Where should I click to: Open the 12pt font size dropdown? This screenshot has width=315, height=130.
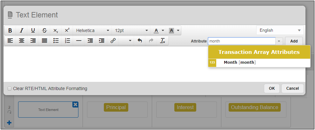click(131, 30)
